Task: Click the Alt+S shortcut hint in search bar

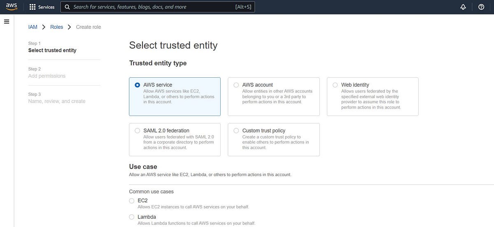Action: [x=242, y=7]
